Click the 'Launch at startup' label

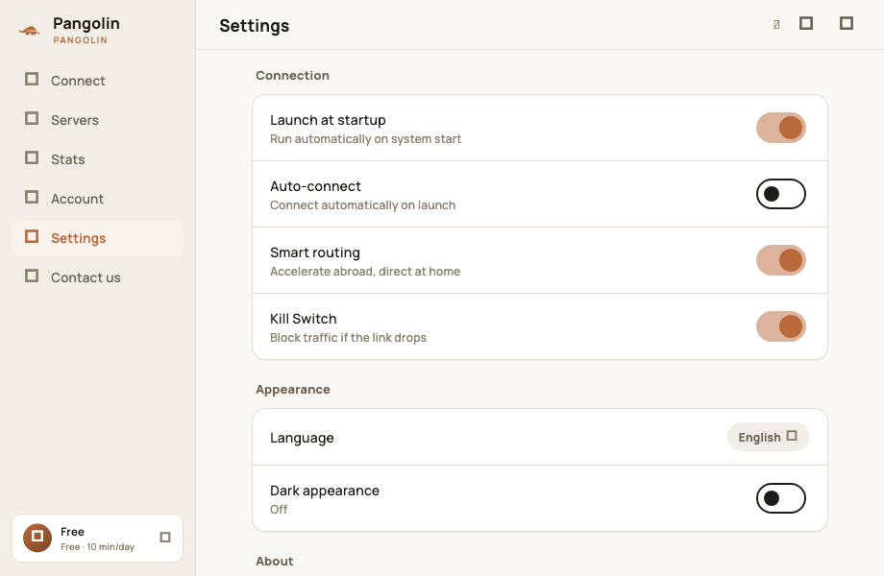328,120
